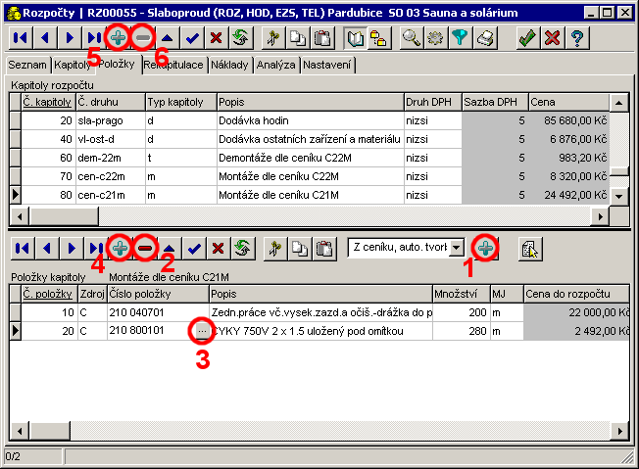
Task: Open the 'Z ceníku, auto. tvorba' dropdown
Action: (x=456, y=248)
